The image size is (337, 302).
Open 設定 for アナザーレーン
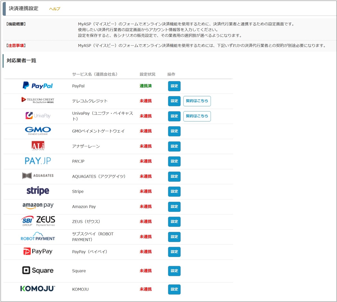174,146
